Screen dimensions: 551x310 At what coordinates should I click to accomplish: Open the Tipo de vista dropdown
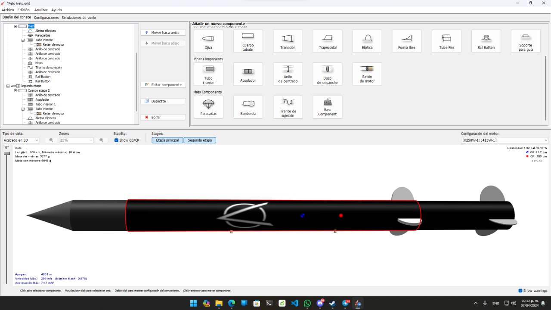pyautogui.click(x=20, y=140)
